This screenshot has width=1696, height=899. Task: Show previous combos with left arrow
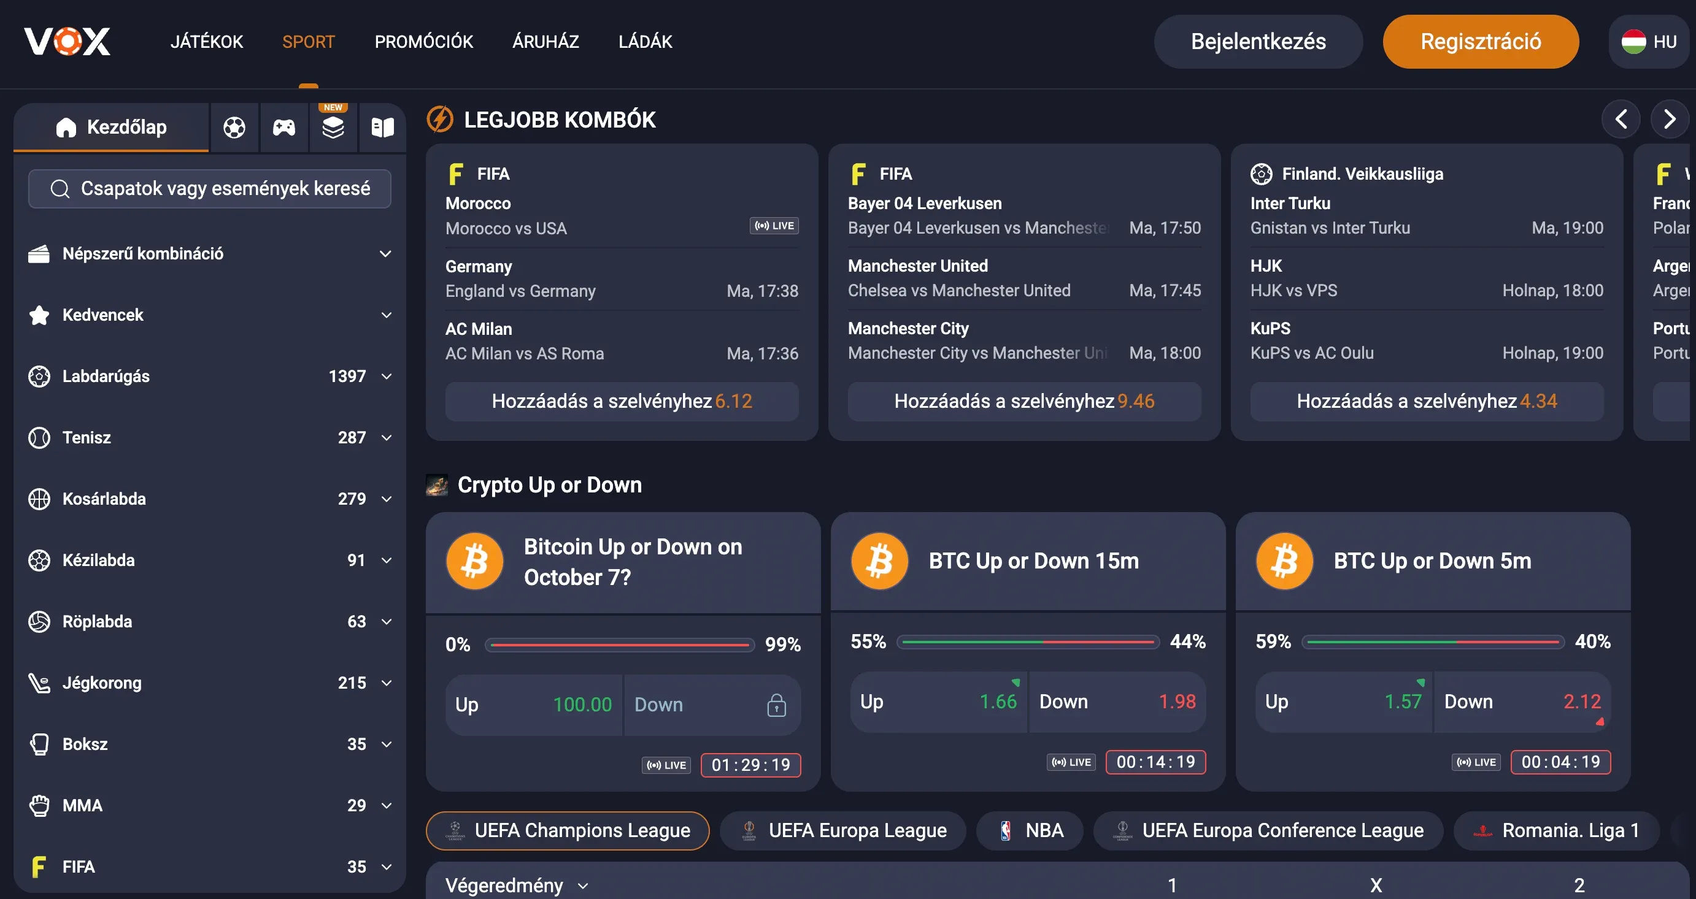click(x=1621, y=119)
